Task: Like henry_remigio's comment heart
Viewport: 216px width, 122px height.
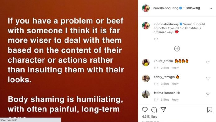Action: coord(208,78)
